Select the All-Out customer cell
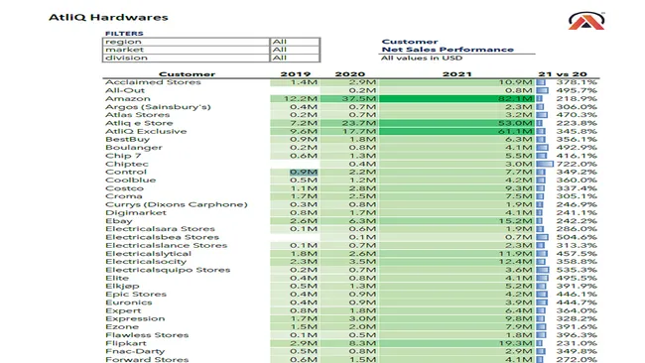Image resolution: width=645 pixels, height=363 pixels. (125, 90)
